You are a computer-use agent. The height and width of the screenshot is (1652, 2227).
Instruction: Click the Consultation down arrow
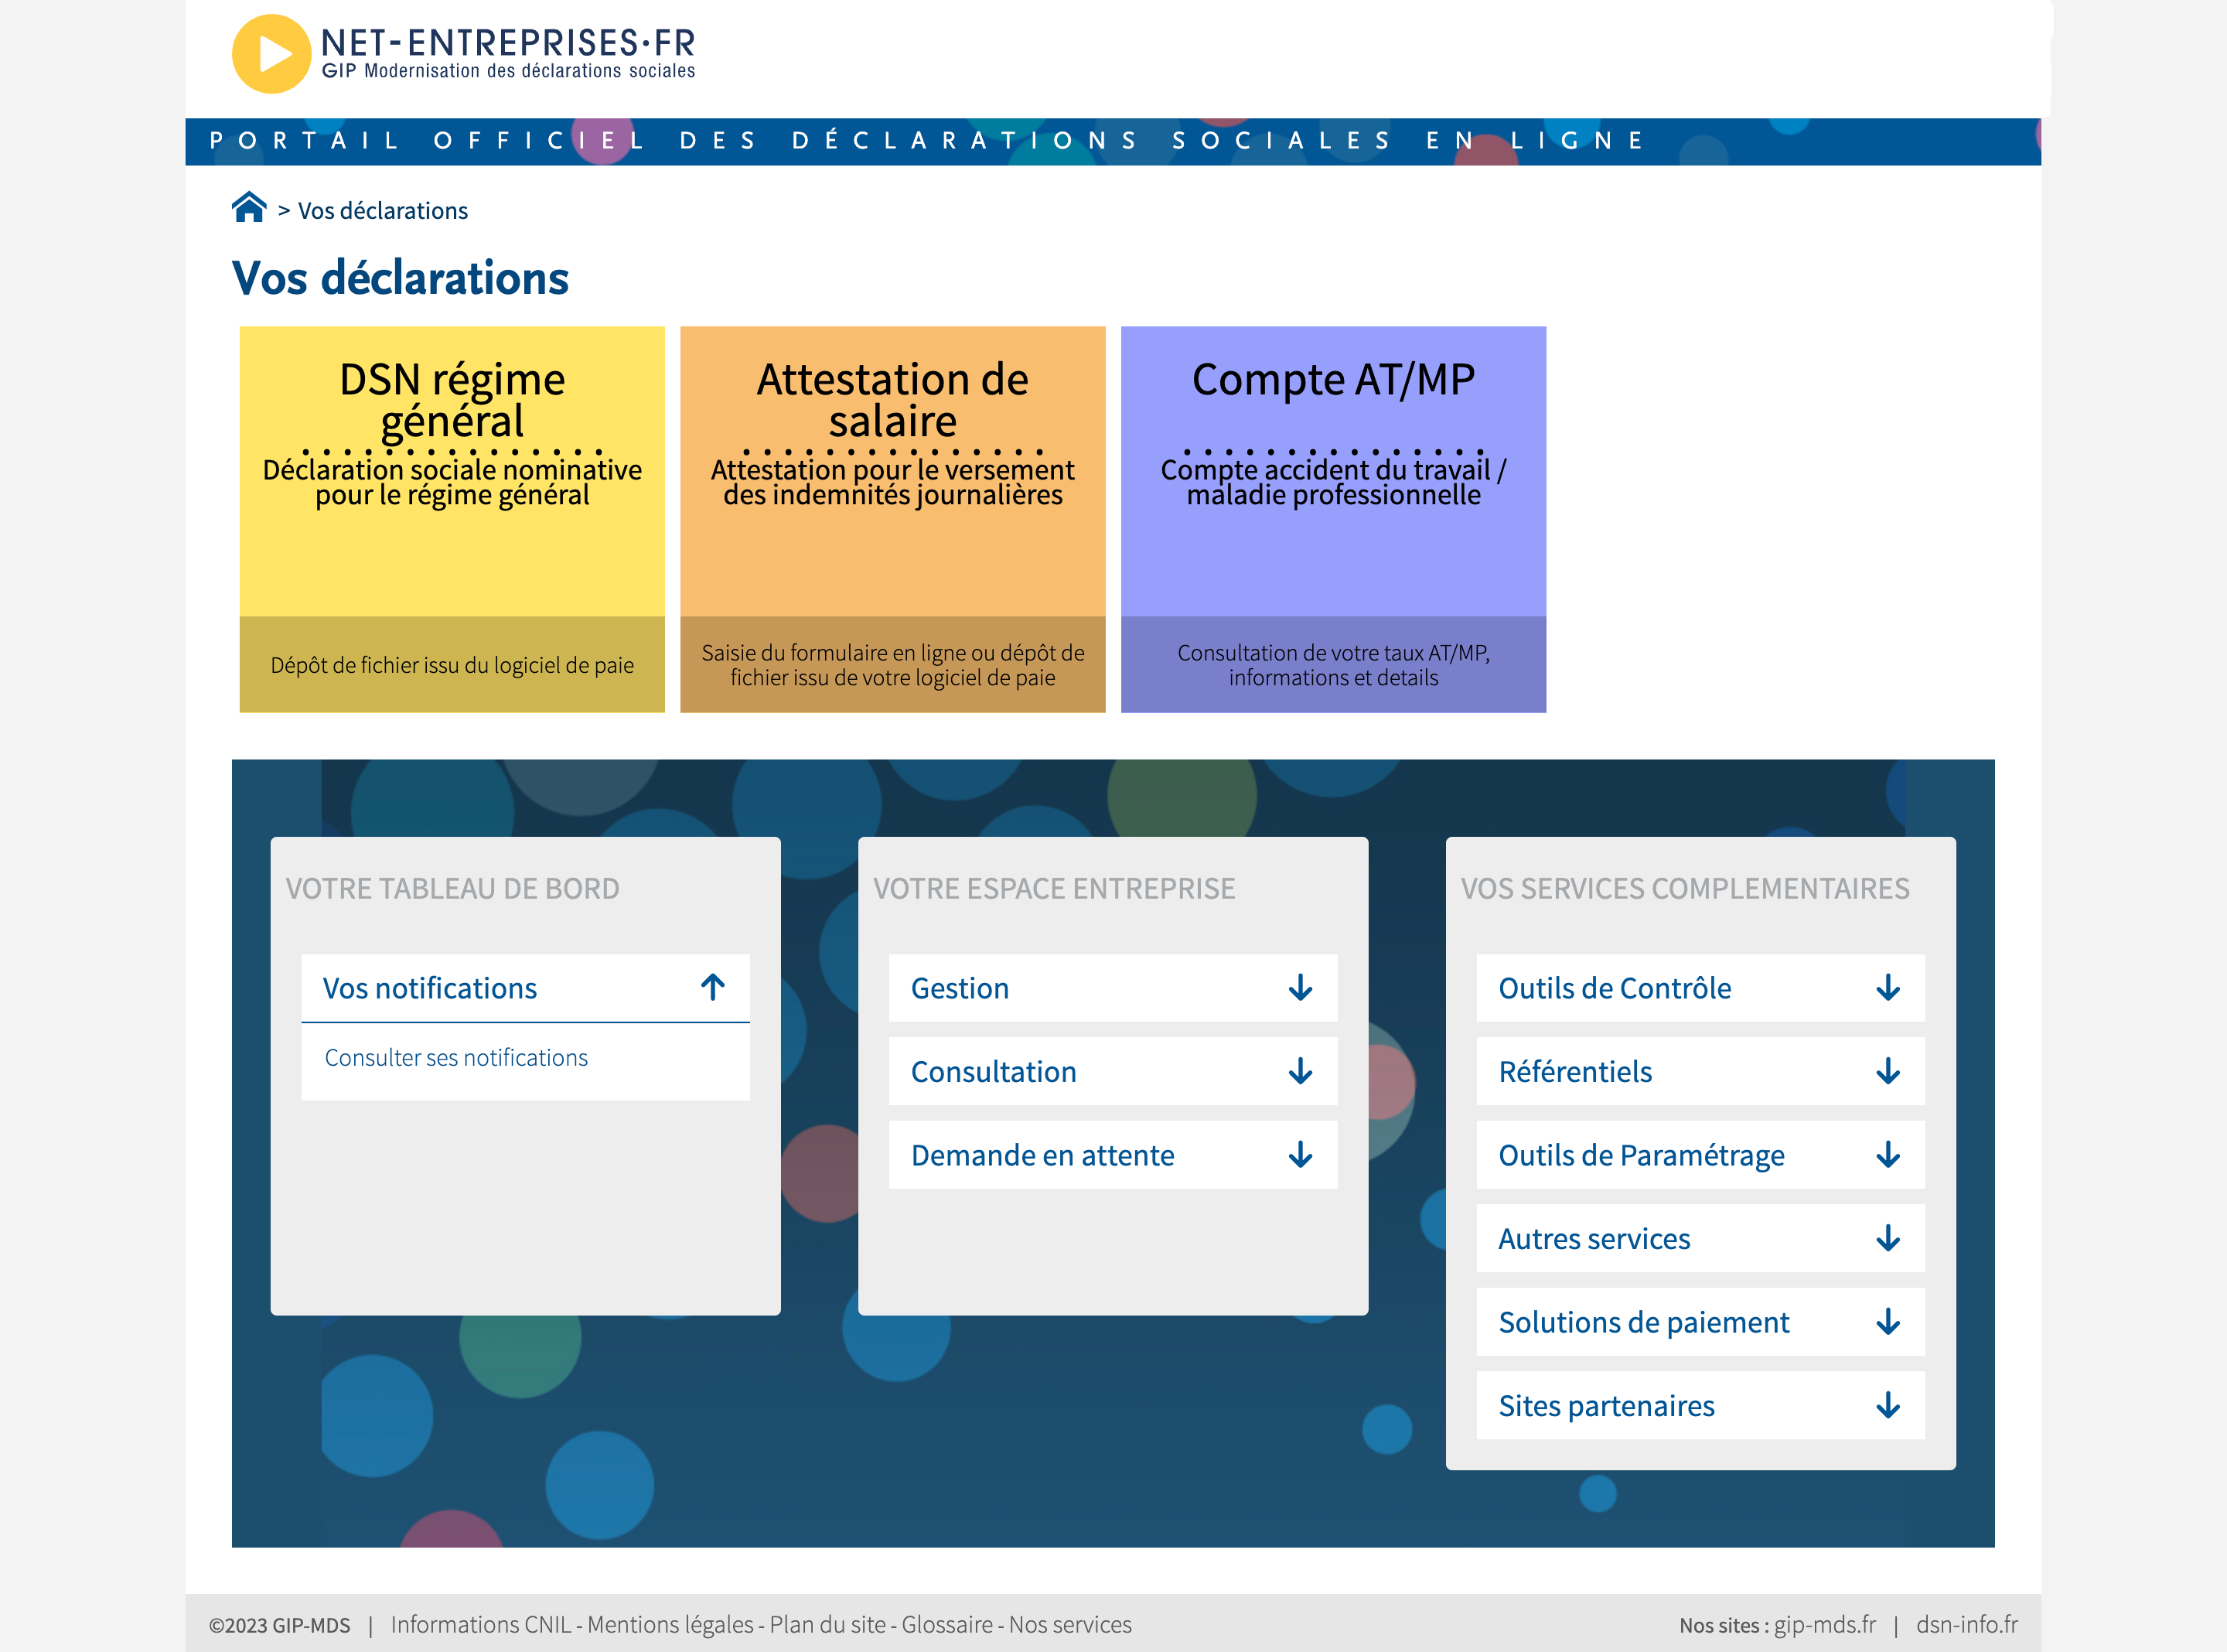coord(1301,1072)
